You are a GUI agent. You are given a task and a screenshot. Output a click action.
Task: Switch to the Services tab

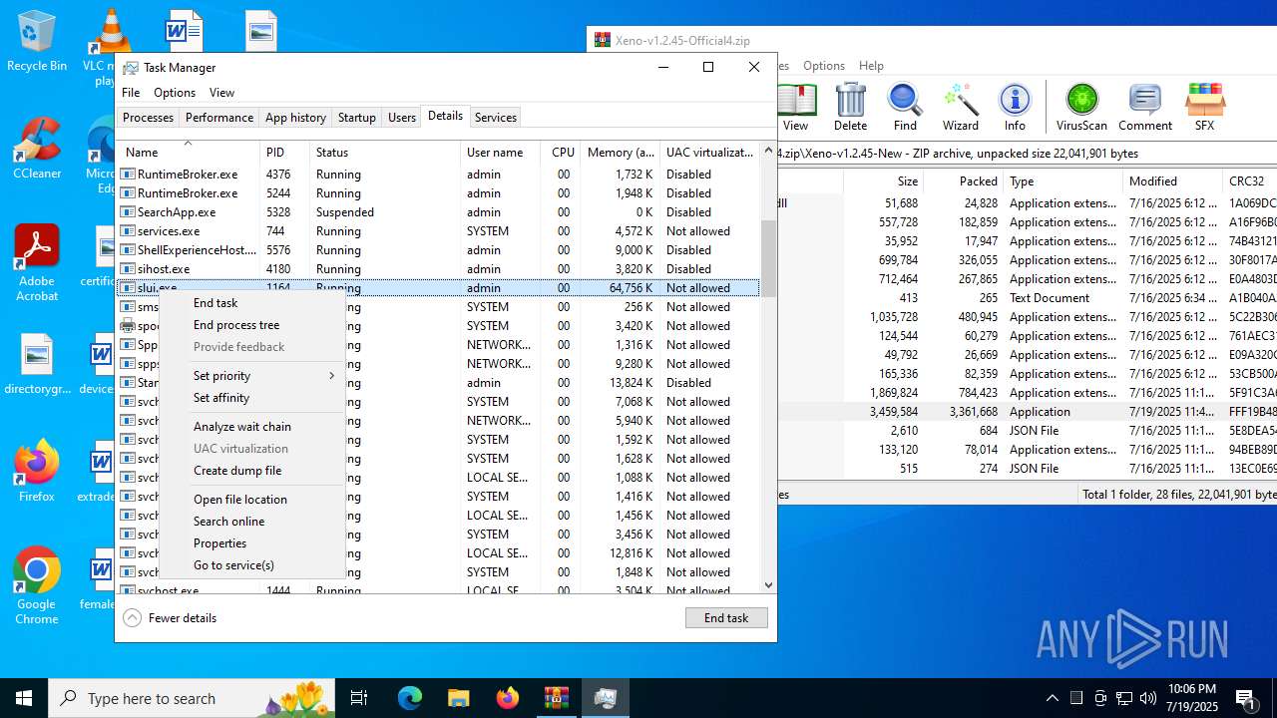(x=496, y=118)
